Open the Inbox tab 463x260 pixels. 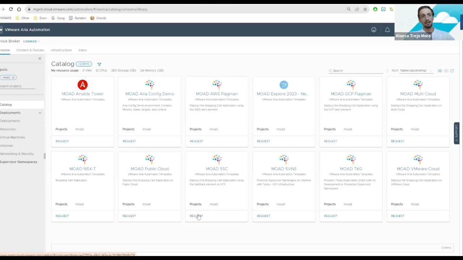pos(82,50)
